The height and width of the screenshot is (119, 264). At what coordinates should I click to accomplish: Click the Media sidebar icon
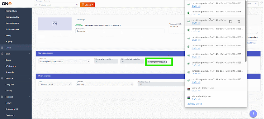tap(2, 48)
